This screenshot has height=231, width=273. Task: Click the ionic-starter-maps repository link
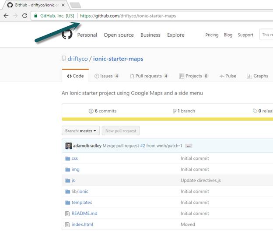[x=118, y=59]
